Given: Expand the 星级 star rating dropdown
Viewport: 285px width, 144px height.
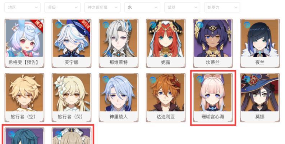Looking at the screenshot, I should point(62,8).
